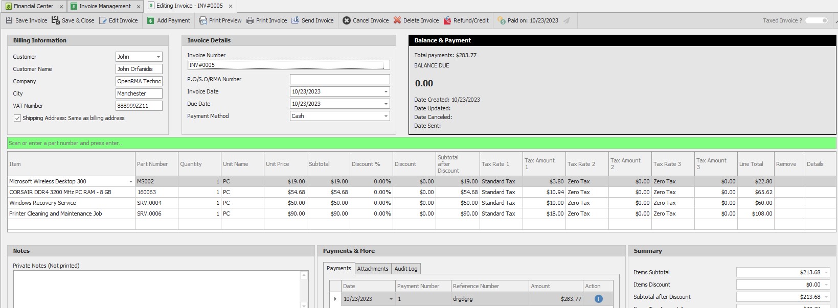Click the Quantity column header
Viewport: 838px width, 308px height.
tap(199, 164)
